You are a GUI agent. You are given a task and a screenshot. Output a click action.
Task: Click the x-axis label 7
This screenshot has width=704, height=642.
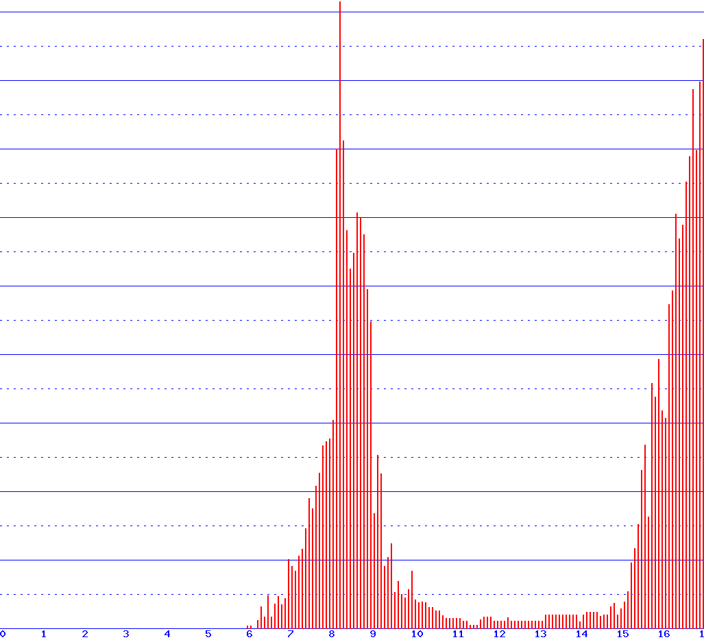tap(291, 634)
